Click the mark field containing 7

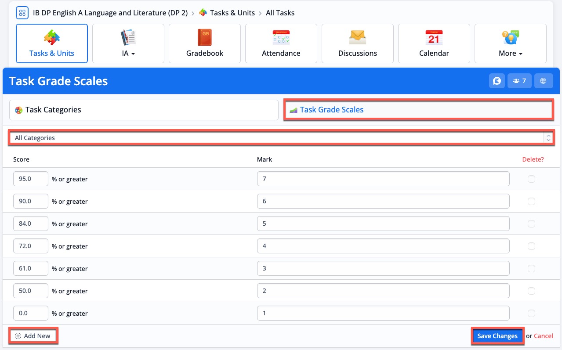click(383, 179)
